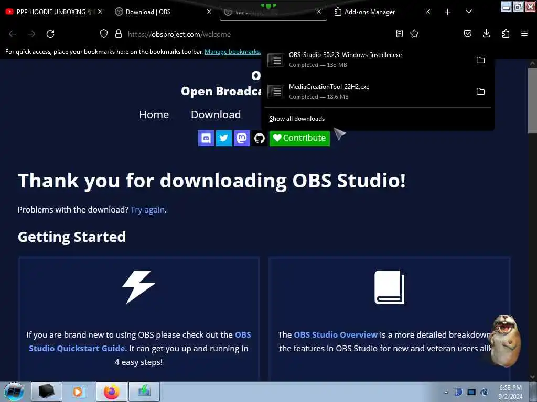Viewport: 537px width, 402px height.
Task: Go to the Download nav link
Action: click(x=216, y=115)
